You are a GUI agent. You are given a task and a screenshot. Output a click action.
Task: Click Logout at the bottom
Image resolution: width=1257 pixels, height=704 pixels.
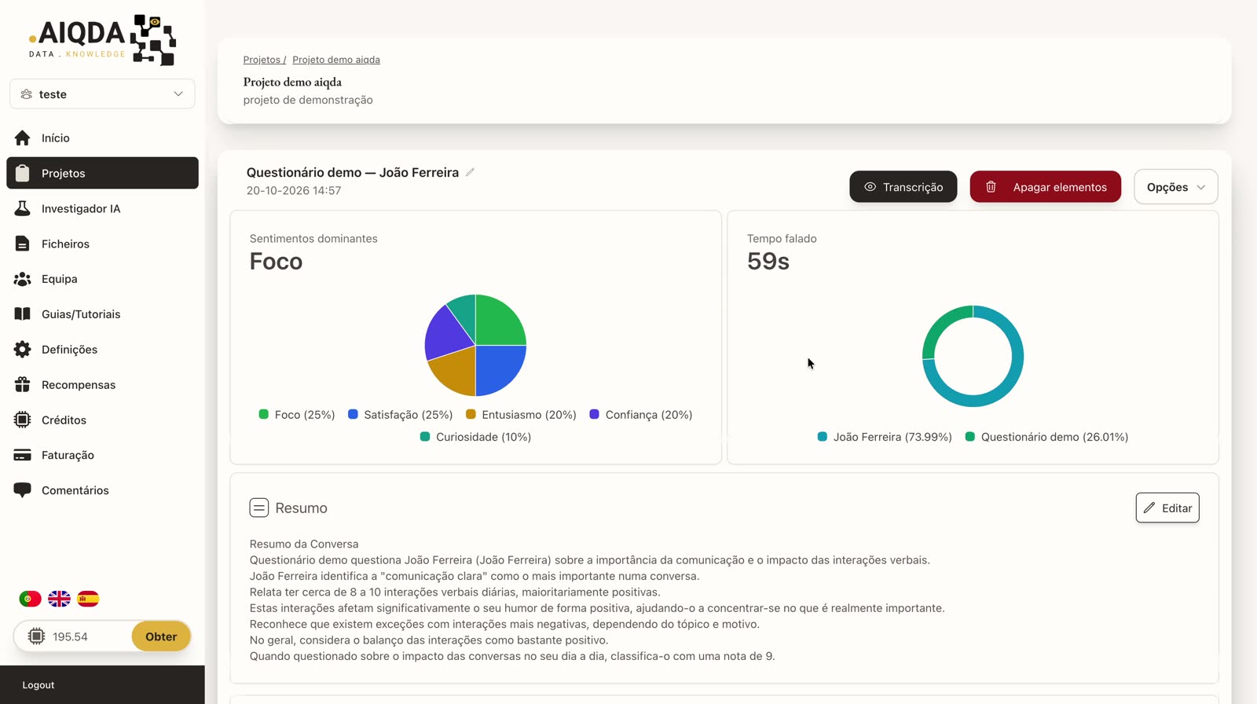coord(38,685)
